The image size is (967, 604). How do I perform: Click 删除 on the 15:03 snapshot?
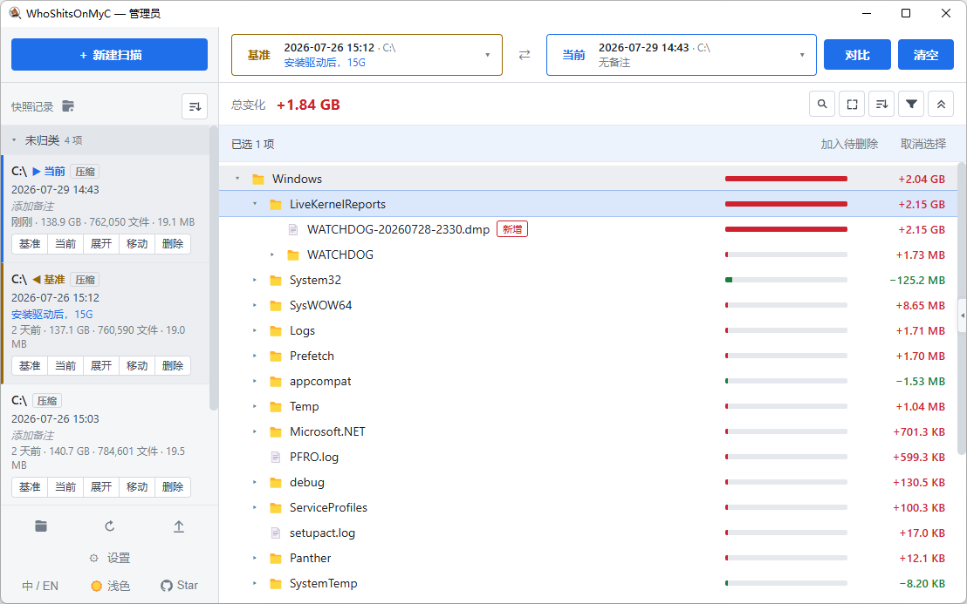click(173, 487)
